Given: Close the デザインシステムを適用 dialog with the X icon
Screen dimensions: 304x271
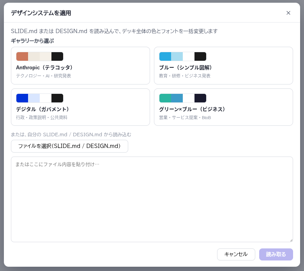Looking at the screenshot, I should [288, 13].
